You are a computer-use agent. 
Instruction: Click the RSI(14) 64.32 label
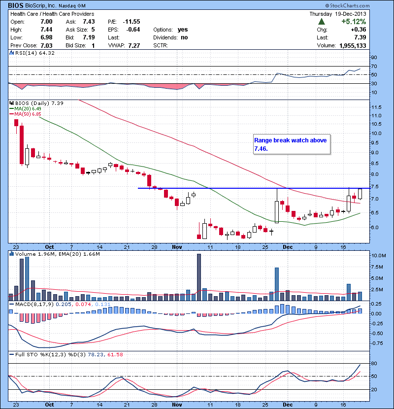coord(35,53)
